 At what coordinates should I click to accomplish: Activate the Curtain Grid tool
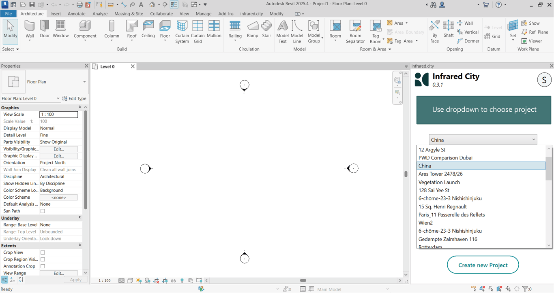pos(198,32)
